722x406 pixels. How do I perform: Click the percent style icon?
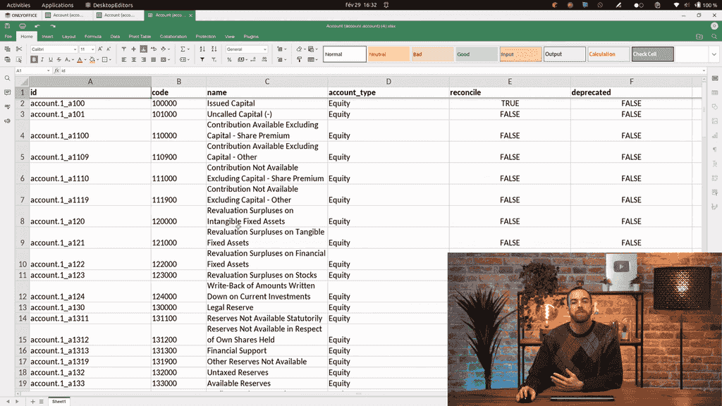point(231,60)
